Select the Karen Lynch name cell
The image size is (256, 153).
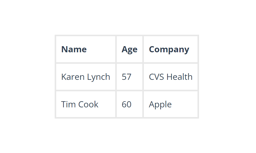86,77
